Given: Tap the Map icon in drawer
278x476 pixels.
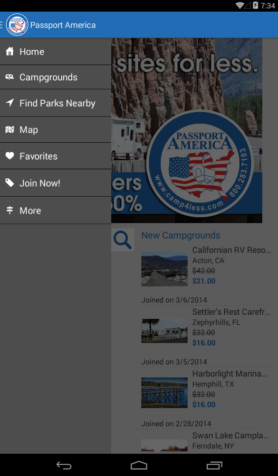Looking at the screenshot, I should [9, 130].
